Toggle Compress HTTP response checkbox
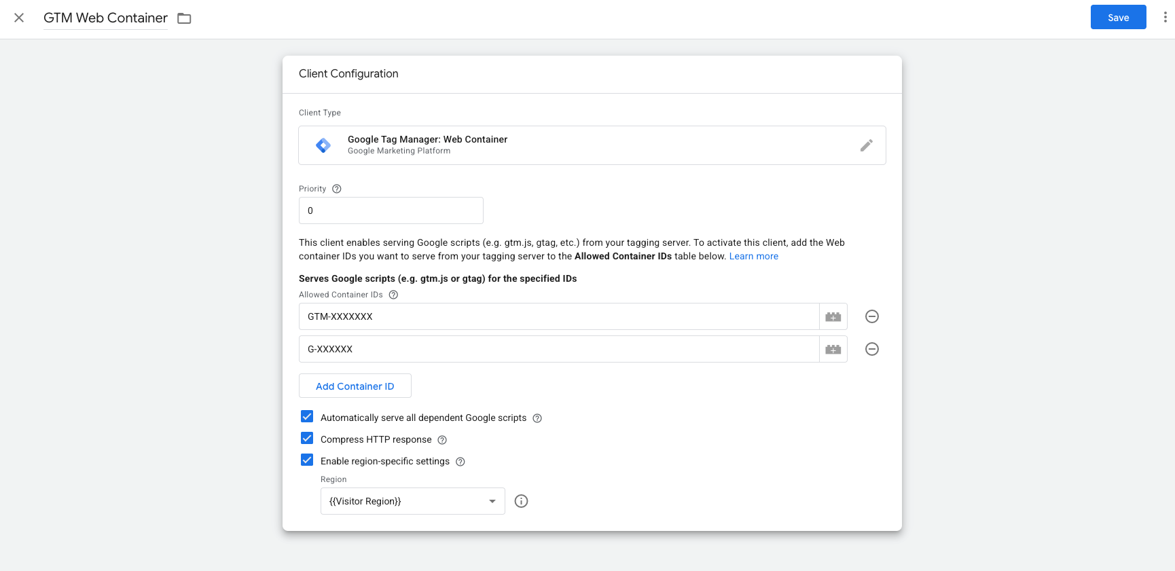 (x=307, y=438)
